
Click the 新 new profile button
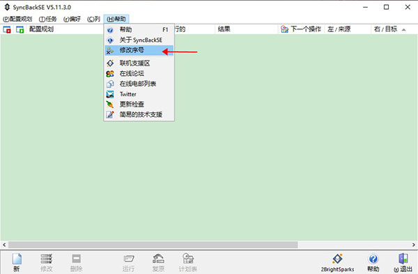(x=17, y=263)
